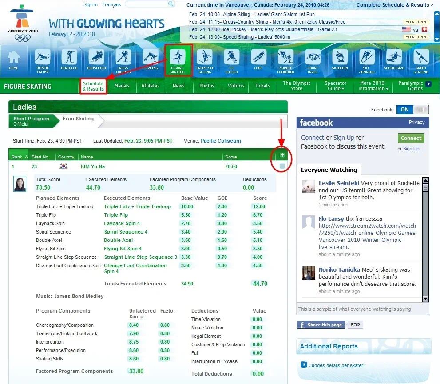The width and height of the screenshot is (440, 384).
Task: Collapse KIM Yu-Na's details with minus button
Action: pyautogui.click(x=282, y=166)
